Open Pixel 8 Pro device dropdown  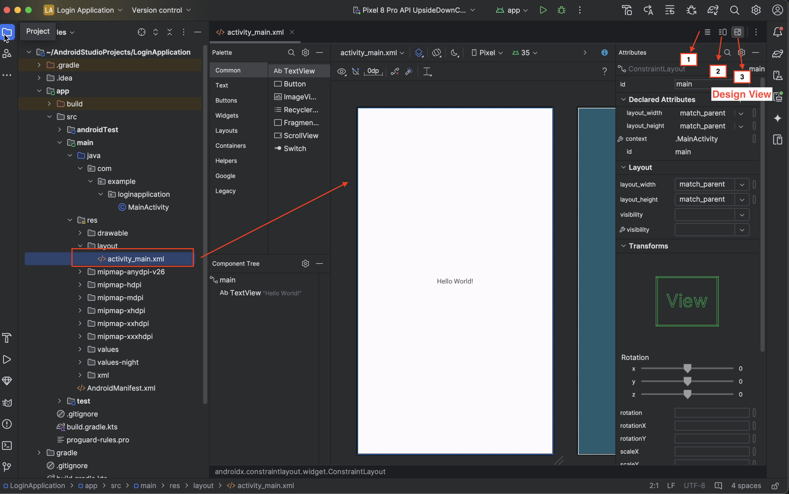(414, 10)
